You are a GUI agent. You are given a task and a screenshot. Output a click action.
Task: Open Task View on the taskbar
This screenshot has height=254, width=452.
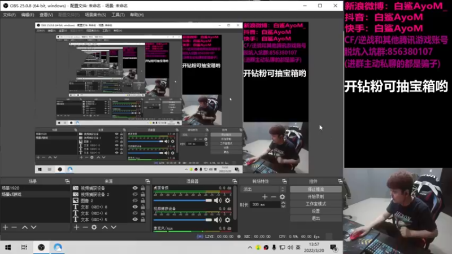pyautogui.click(x=24, y=247)
